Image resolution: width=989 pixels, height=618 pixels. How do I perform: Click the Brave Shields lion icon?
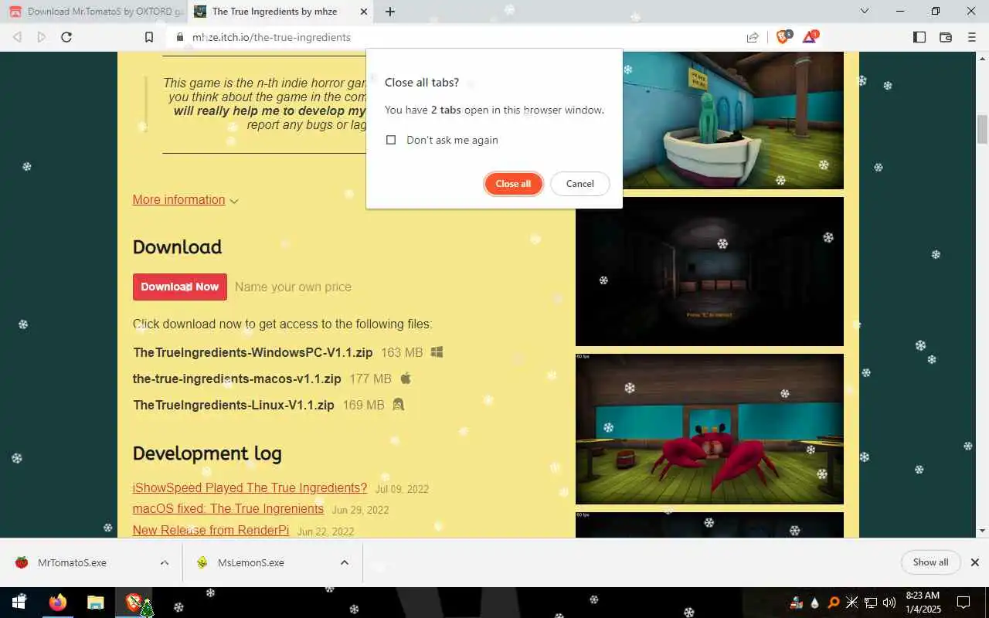coord(783,36)
